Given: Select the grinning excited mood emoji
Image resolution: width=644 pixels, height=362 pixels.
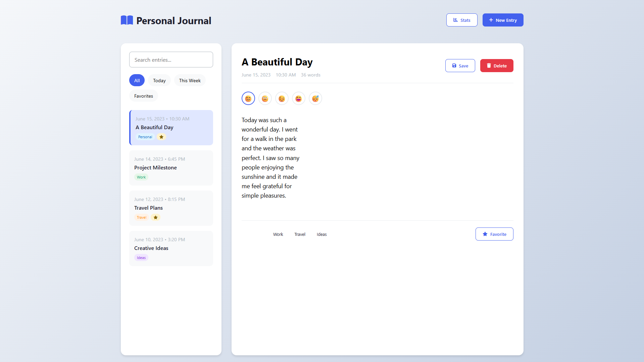Looking at the screenshot, I should 298,99.
